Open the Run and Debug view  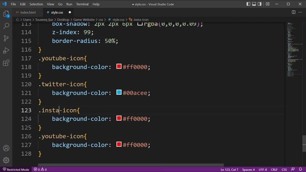pos(6,51)
